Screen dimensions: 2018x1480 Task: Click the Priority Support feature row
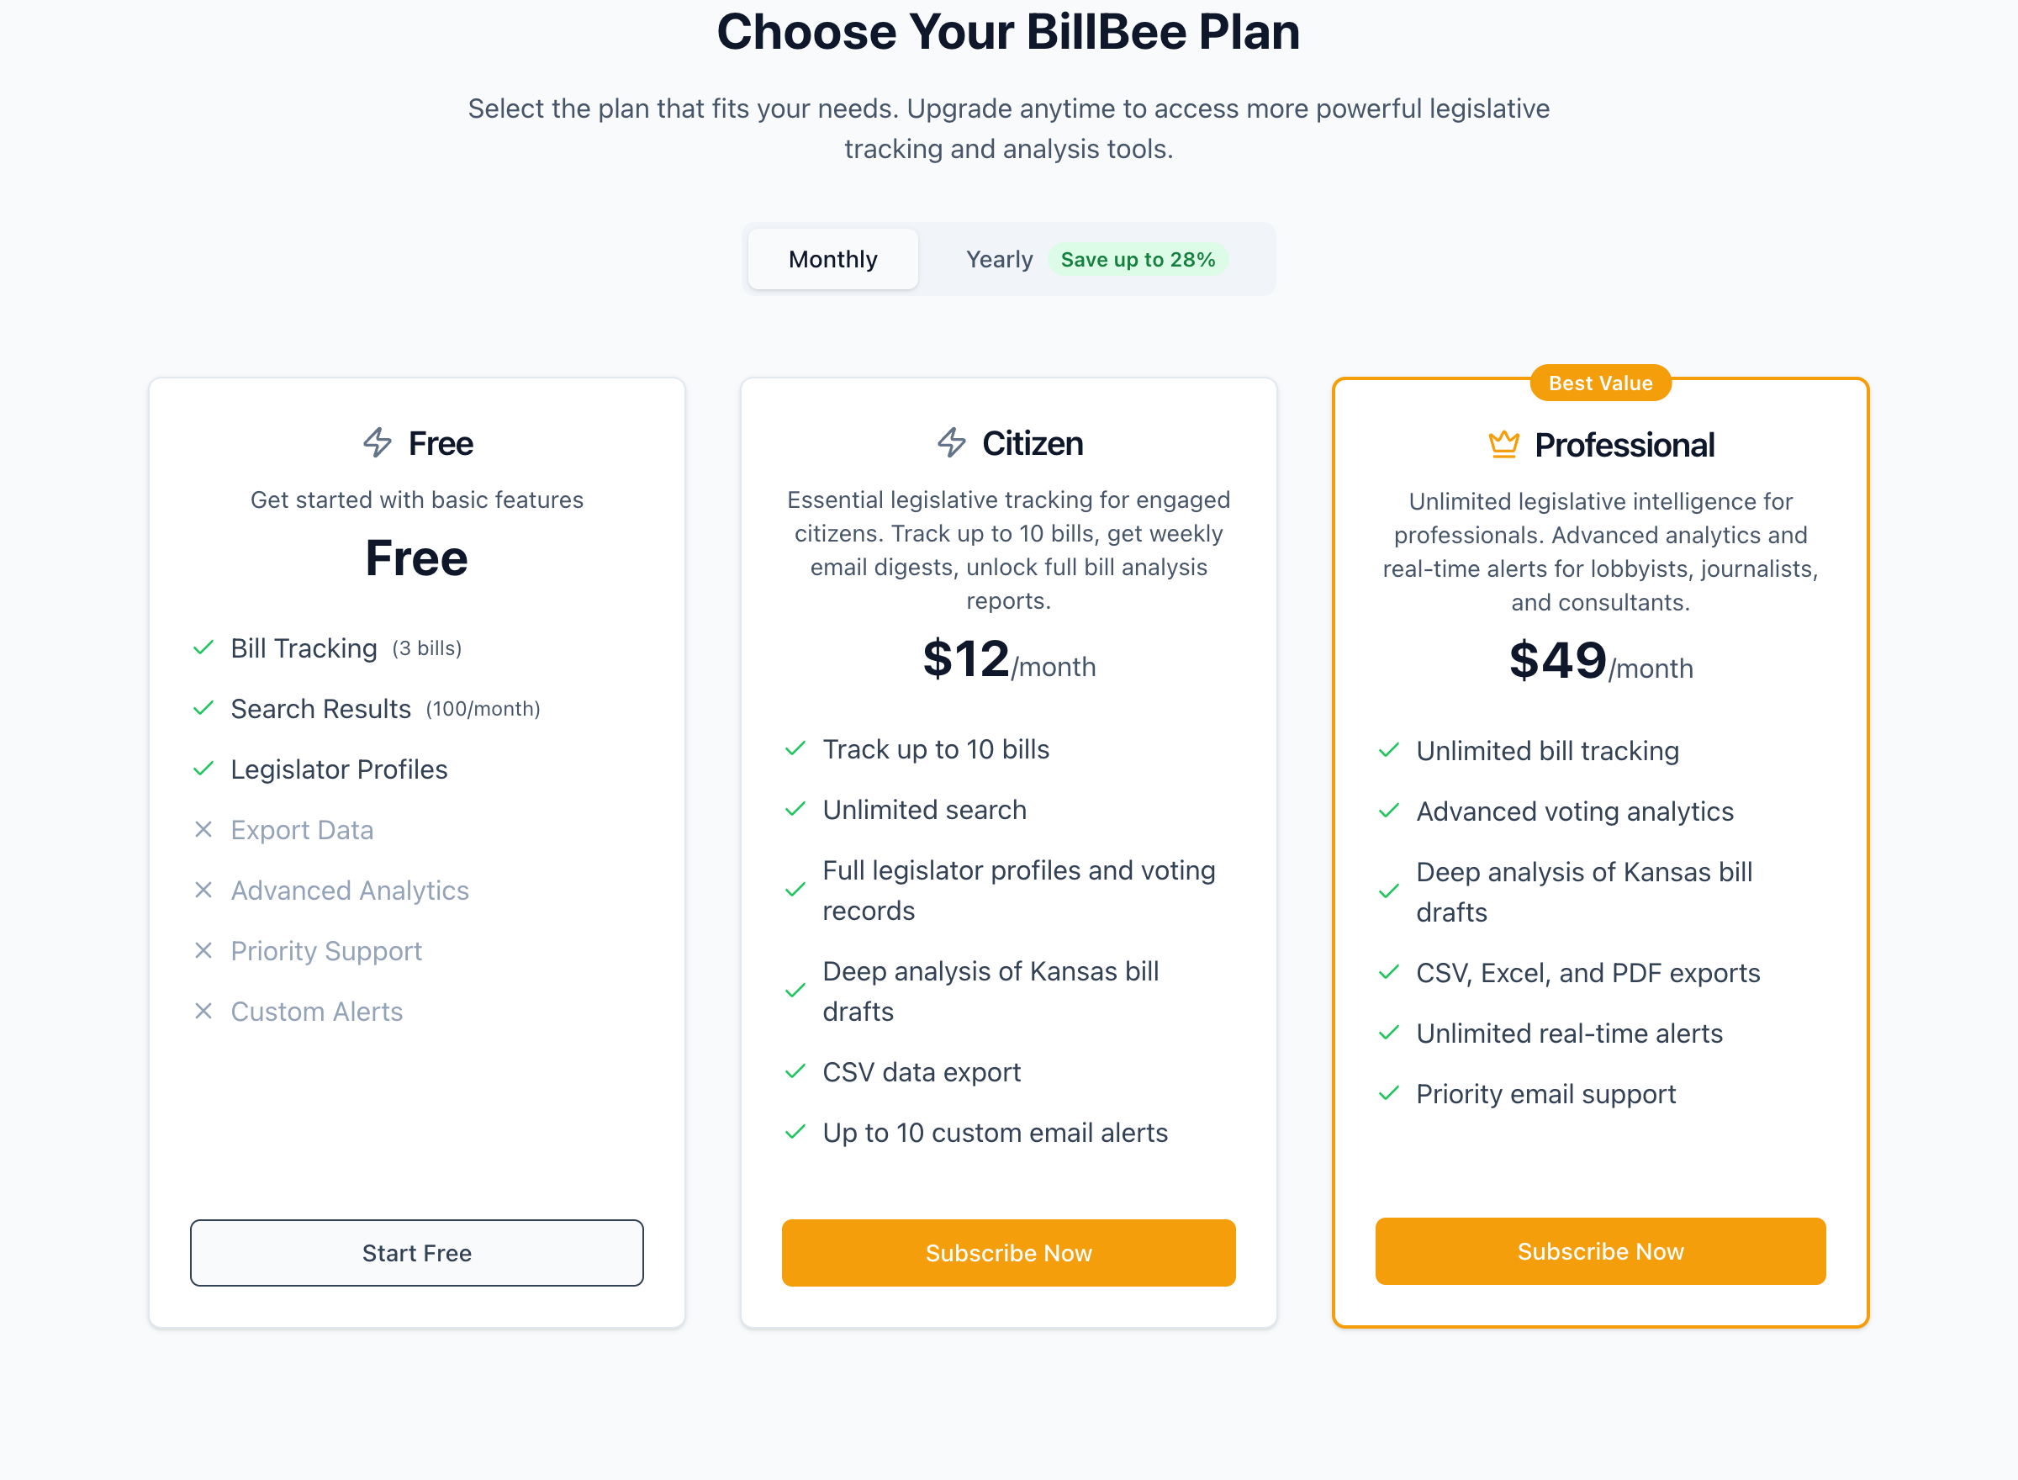pyautogui.click(x=326, y=950)
